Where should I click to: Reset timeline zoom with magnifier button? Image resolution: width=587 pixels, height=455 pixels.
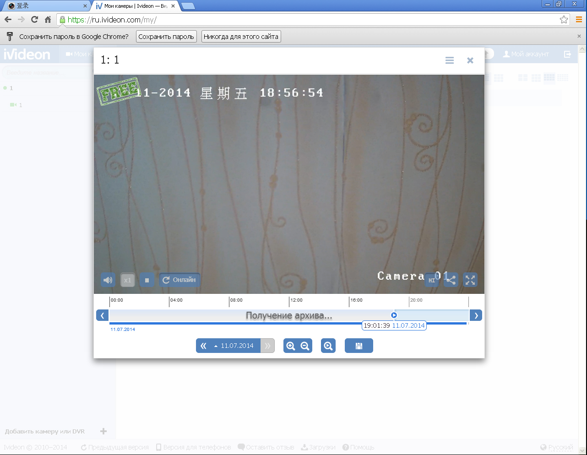coord(328,346)
